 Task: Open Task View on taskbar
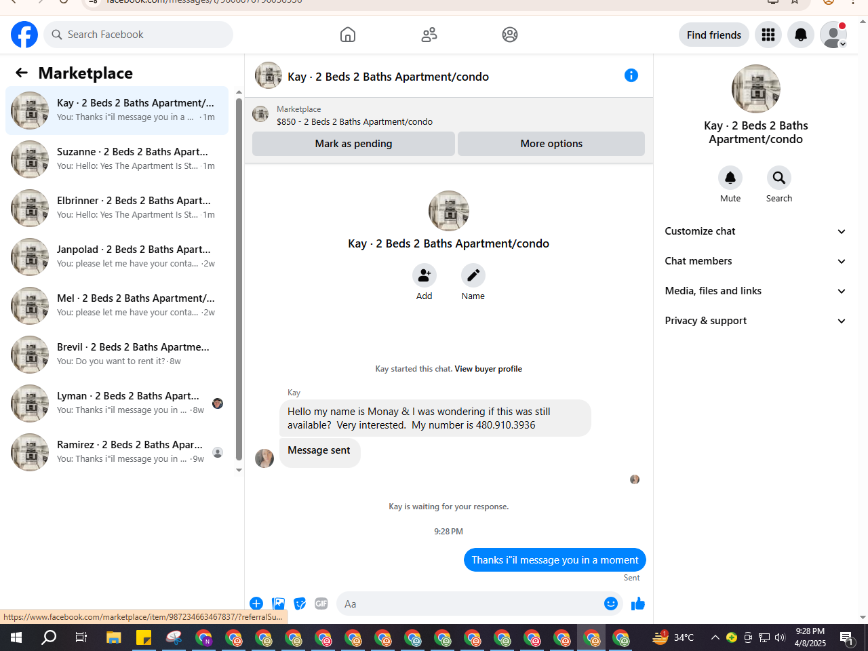click(x=81, y=637)
